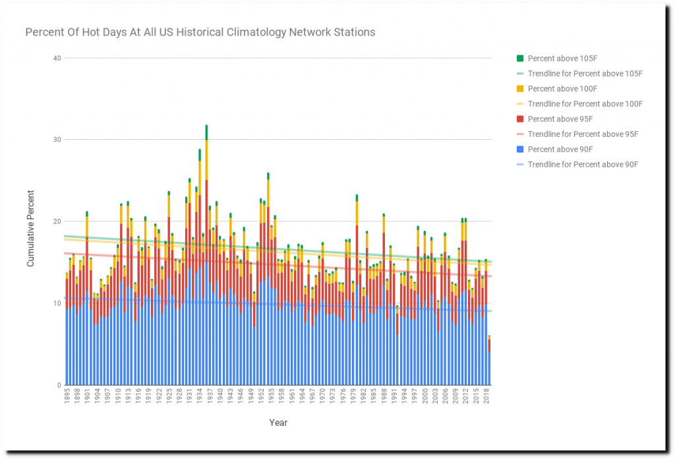Select the Trendline for Percent above 105F label
675x460 pixels.
coord(585,73)
